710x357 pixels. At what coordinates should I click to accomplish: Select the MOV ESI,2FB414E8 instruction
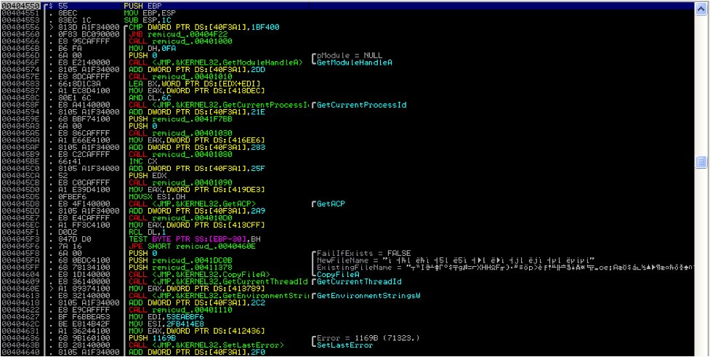coord(165,324)
